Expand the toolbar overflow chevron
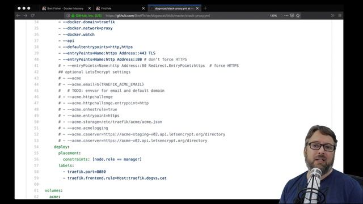The width and height of the screenshot is (363, 204). pyautogui.click(x=333, y=15)
